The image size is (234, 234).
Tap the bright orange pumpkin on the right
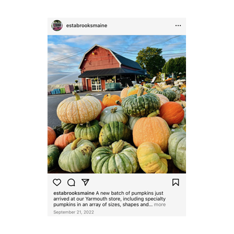coord(171,113)
